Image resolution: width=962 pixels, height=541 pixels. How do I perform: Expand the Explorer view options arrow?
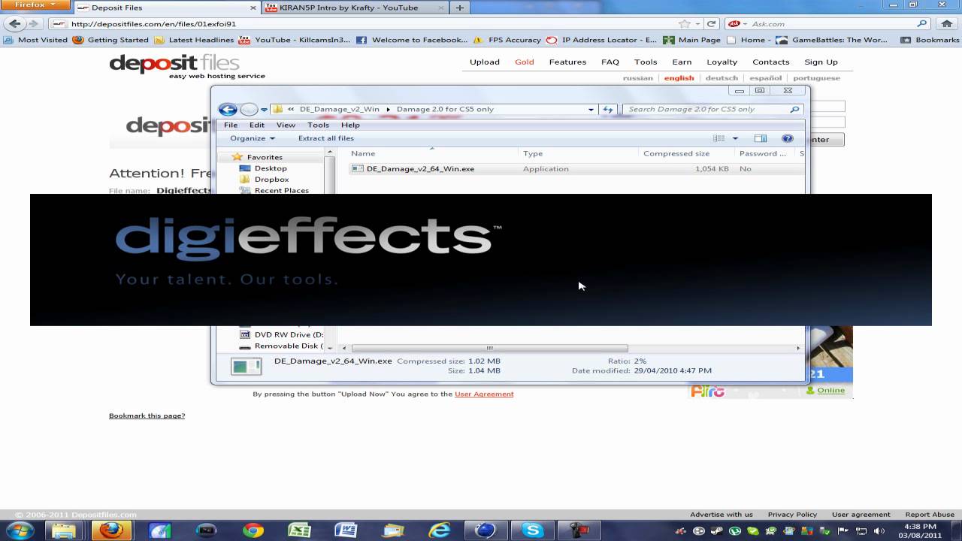[735, 138]
